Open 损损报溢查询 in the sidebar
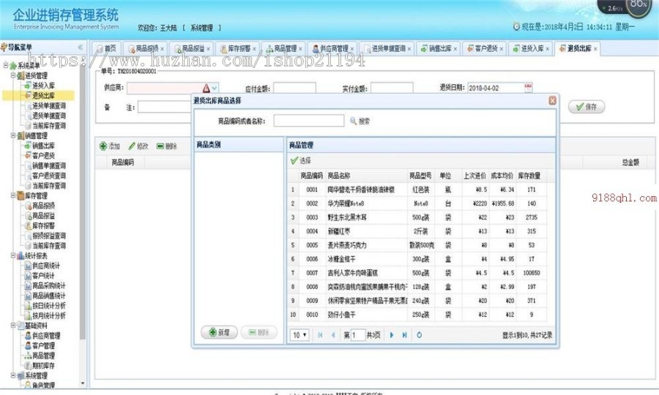The image size is (659, 395). pyautogui.click(x=49, y=236)
